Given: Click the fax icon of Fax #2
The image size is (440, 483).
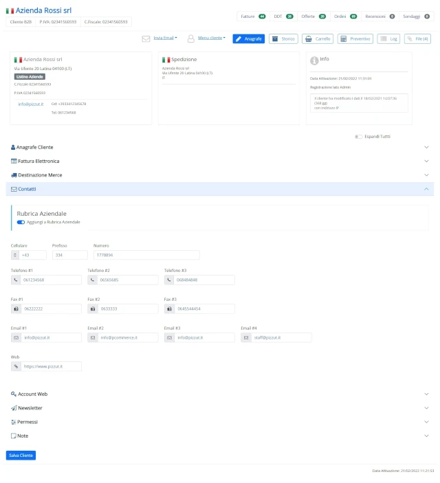Looking at the screenshot, I should click(x=93, y=308).
